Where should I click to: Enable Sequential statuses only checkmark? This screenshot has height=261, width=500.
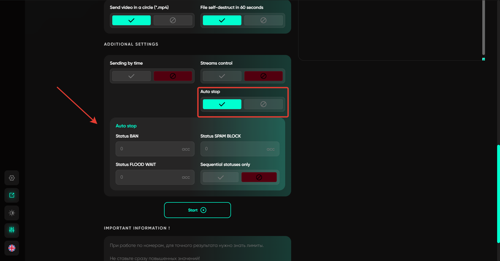221,177
